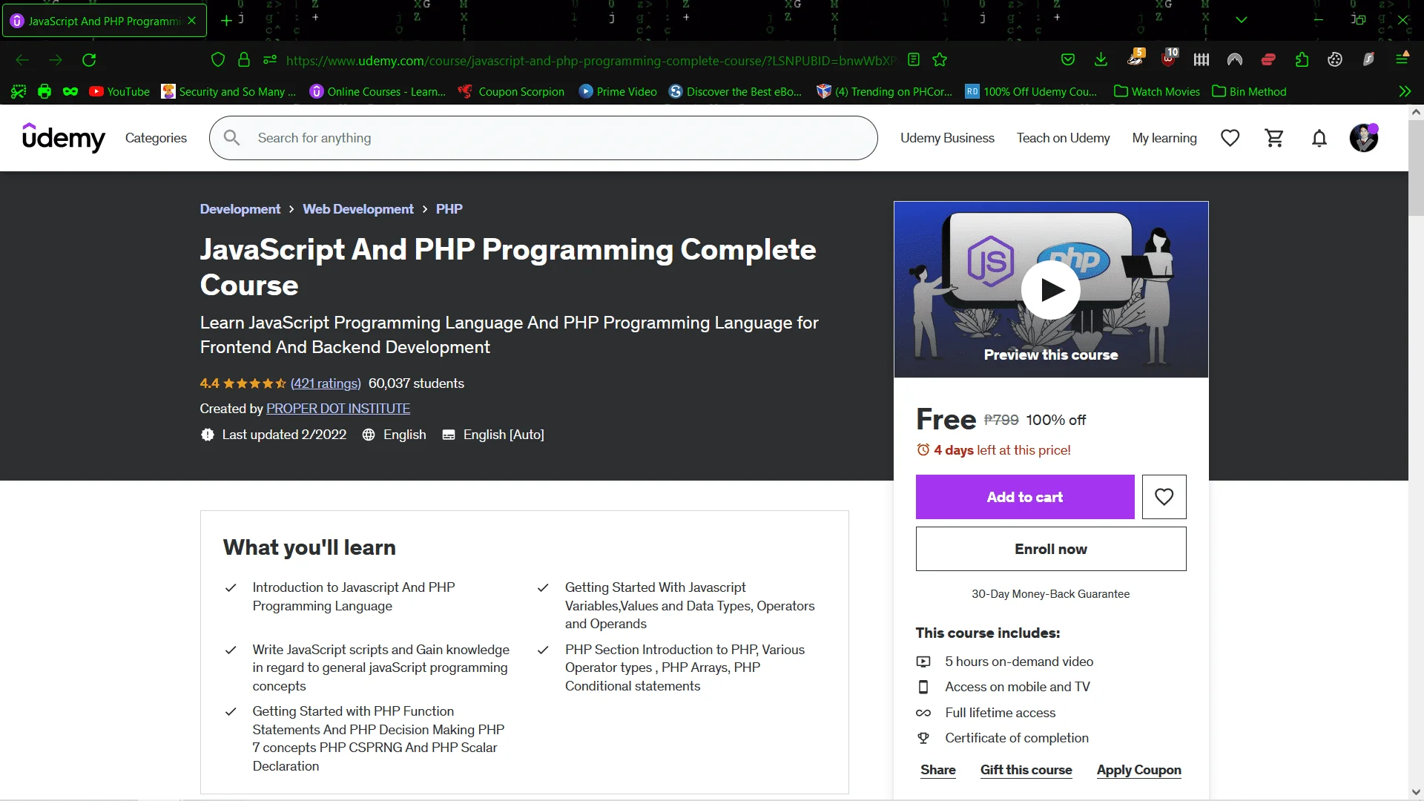Open the Udemy shopping cart icon
Viewport: 1424px width, 801px height.
pyautogui.click(x=1274, y=138)
